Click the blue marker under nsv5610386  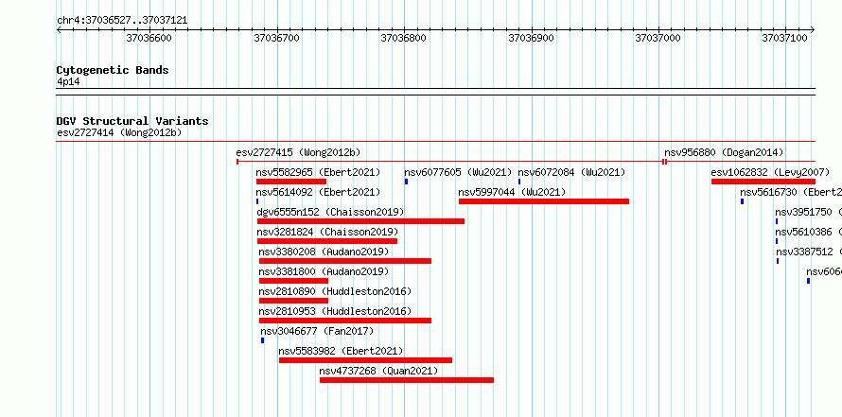coord(777,241)
